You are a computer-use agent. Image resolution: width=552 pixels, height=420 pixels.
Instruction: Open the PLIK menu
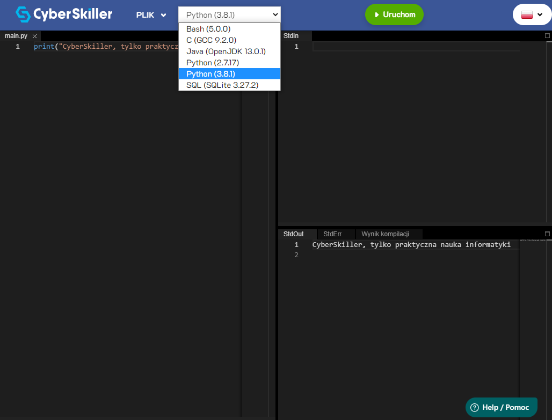(x=151, y=15)
